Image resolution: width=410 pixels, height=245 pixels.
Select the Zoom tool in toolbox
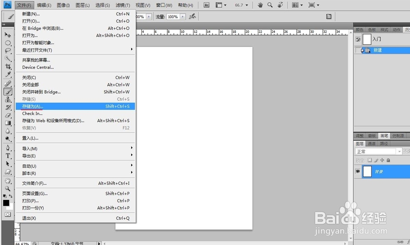click(x=8, y=188)
